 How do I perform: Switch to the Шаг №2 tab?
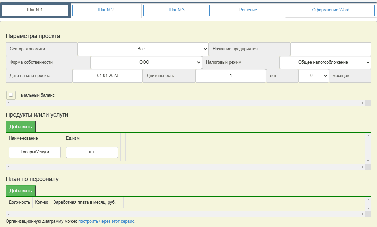point(105,10)
